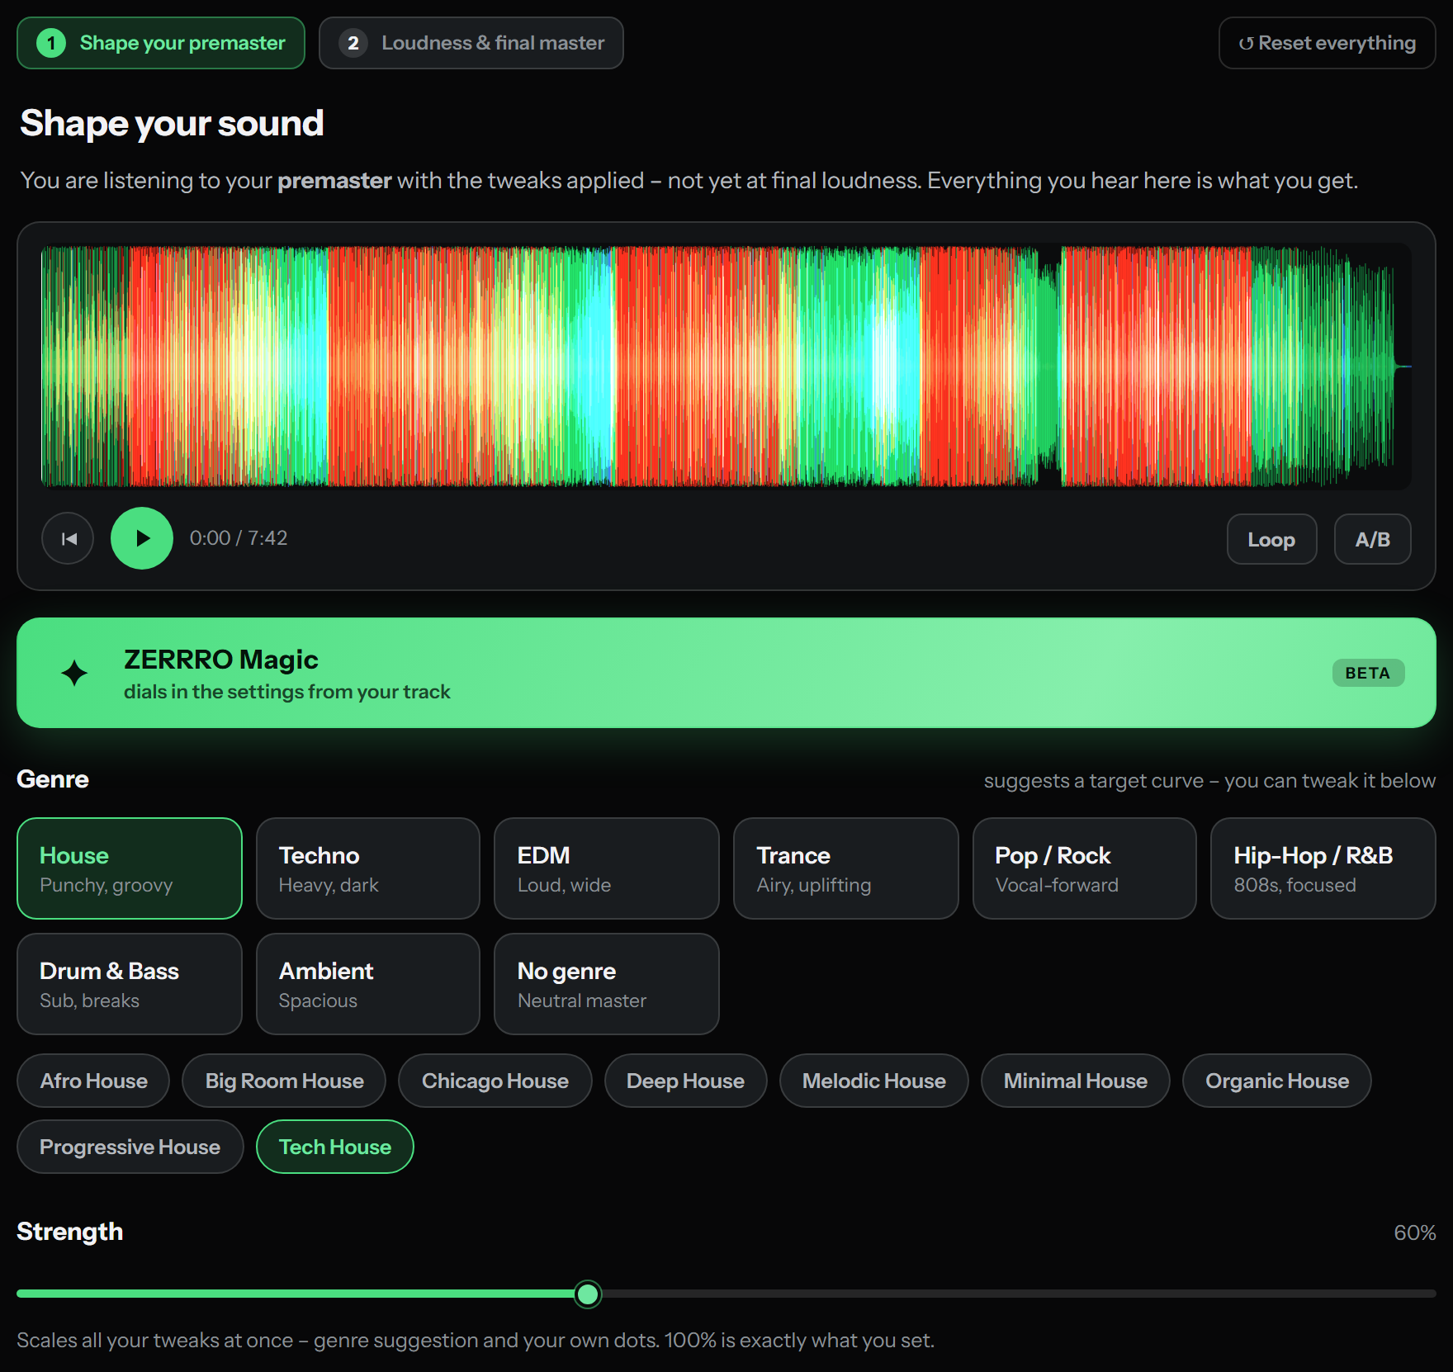Click the bold word 'premaster' in description
Viewport: 1453px width, 1372px height.
334,181
